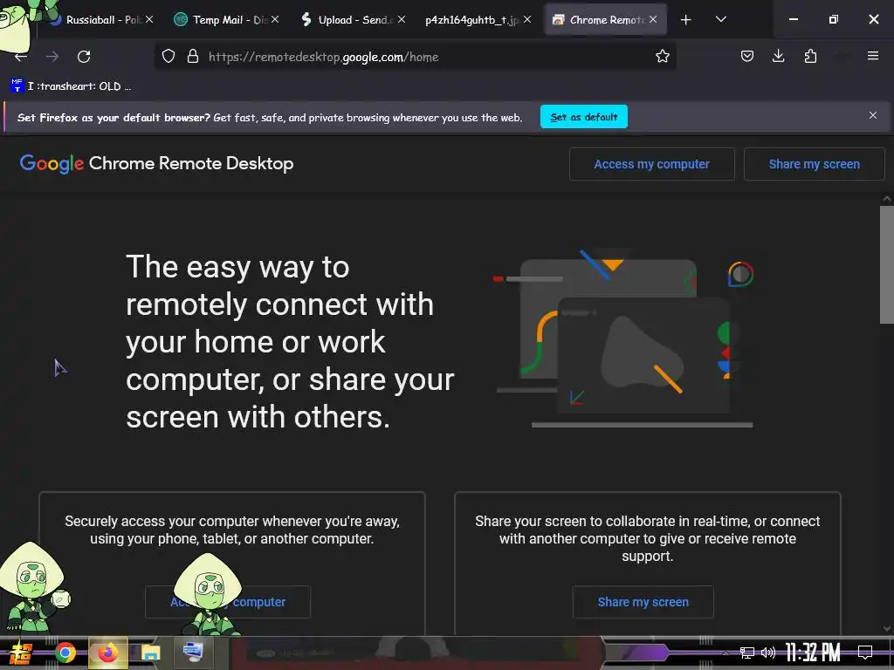Click the Share my screen card button

[x=643, y=602]
